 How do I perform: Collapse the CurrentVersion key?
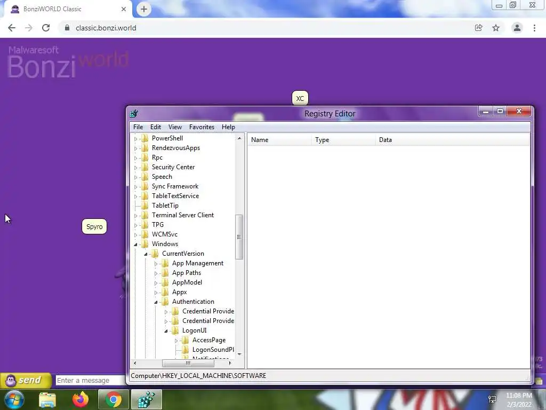tap(146, 254)
